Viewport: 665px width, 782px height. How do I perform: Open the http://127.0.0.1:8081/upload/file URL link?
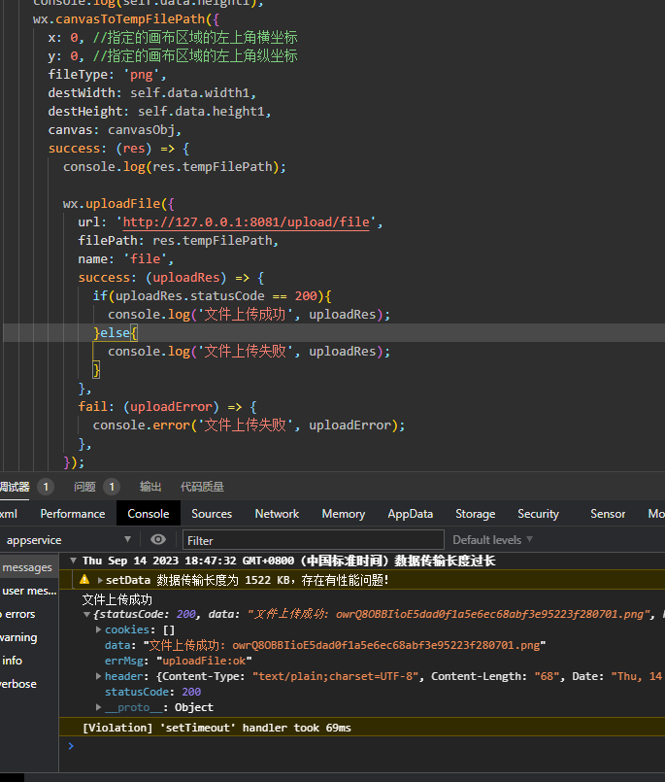pos(247,222)
